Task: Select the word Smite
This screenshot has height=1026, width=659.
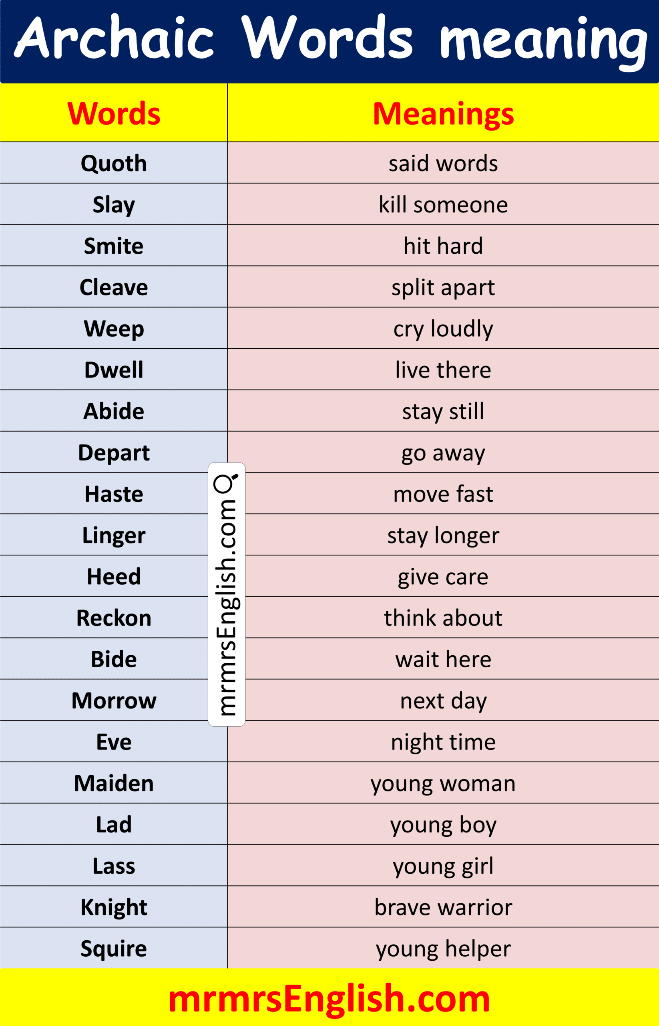Action: pyautogui.click(x=113, y=246)
